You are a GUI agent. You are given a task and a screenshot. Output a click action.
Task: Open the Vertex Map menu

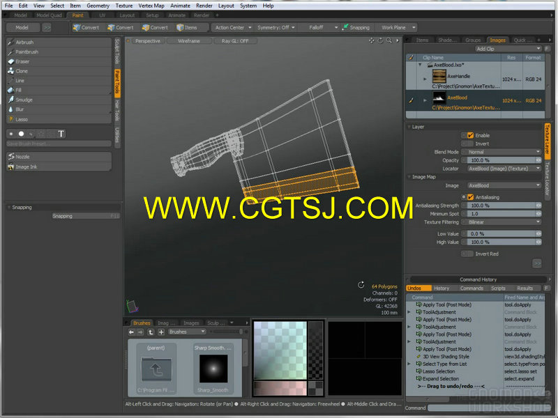coord(151,6)
